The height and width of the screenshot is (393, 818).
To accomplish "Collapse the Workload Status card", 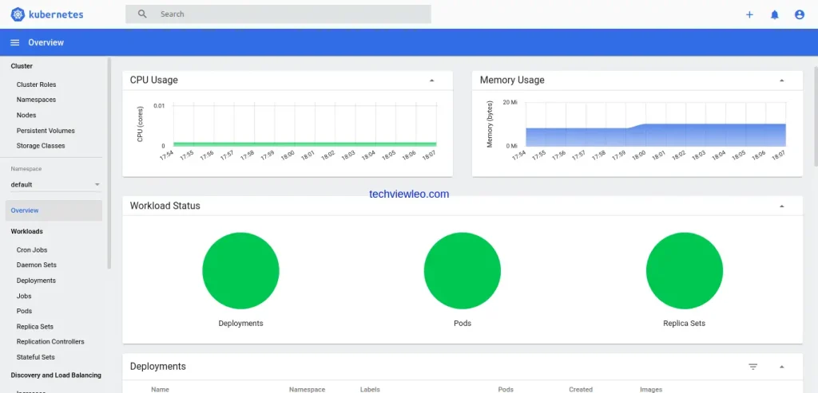I will point(781,206).
